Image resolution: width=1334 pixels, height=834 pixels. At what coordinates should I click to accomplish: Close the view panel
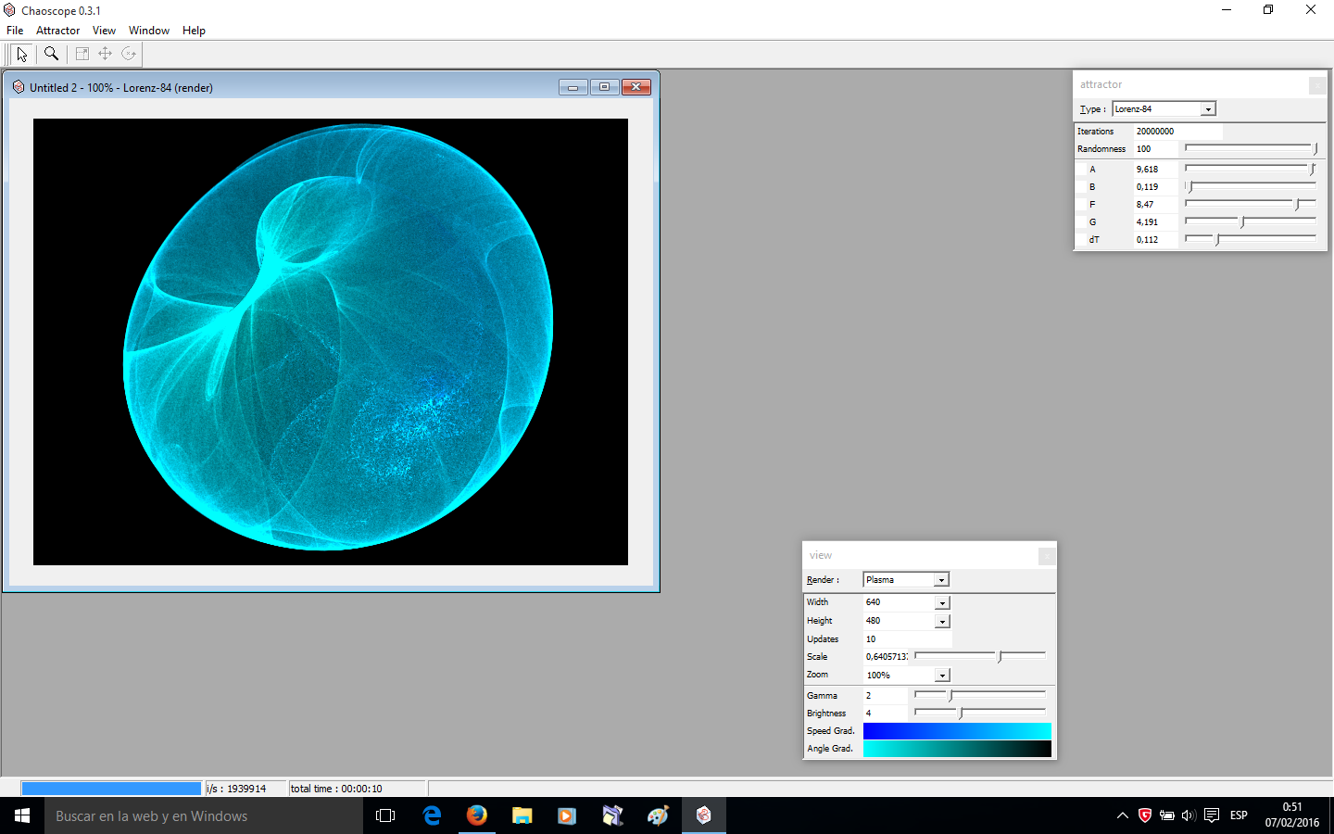pyautogui.click(x=1047, y=556)
